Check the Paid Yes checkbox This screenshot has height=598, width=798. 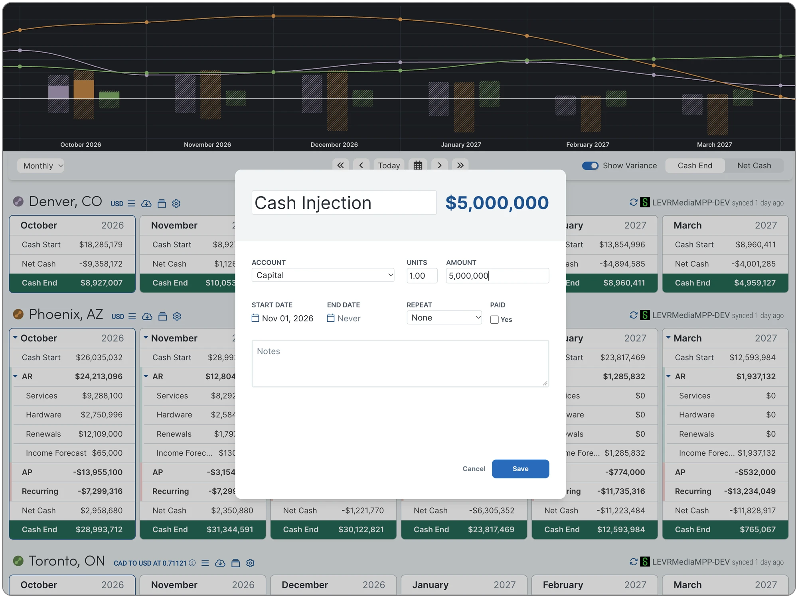point(494,319)
